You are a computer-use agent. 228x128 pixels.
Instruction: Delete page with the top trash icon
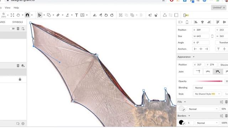tap(18, 28)
